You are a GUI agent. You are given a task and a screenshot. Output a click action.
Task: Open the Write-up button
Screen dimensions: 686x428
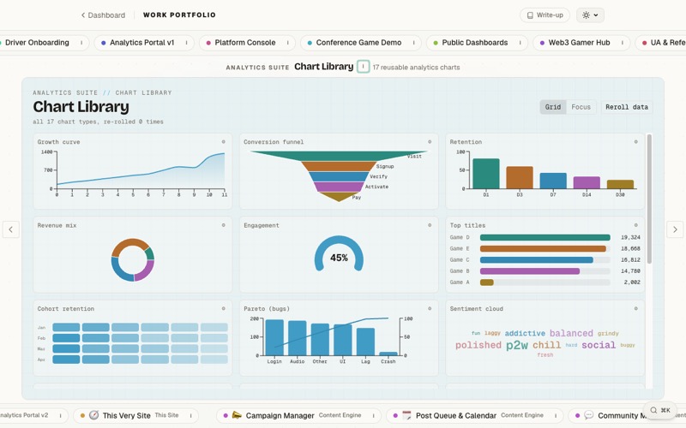tap(545, 15)
